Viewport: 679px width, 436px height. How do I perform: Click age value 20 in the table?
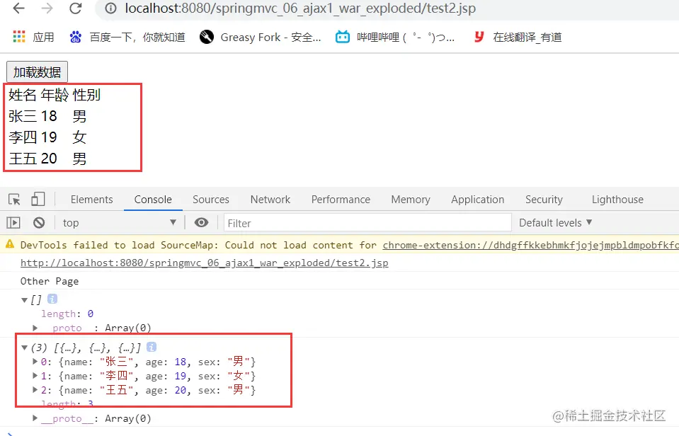pos(49,159)
